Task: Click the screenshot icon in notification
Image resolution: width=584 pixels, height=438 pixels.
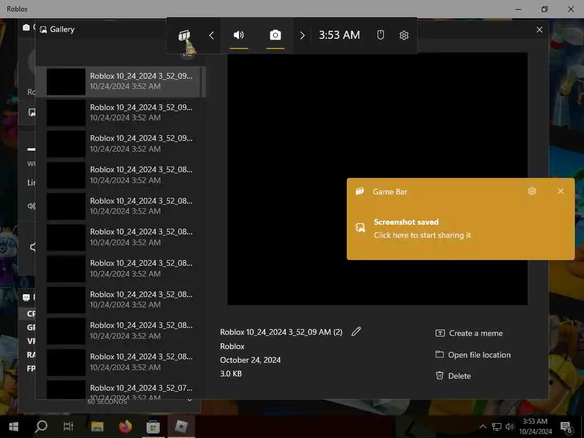Action: tap(360, 228)
